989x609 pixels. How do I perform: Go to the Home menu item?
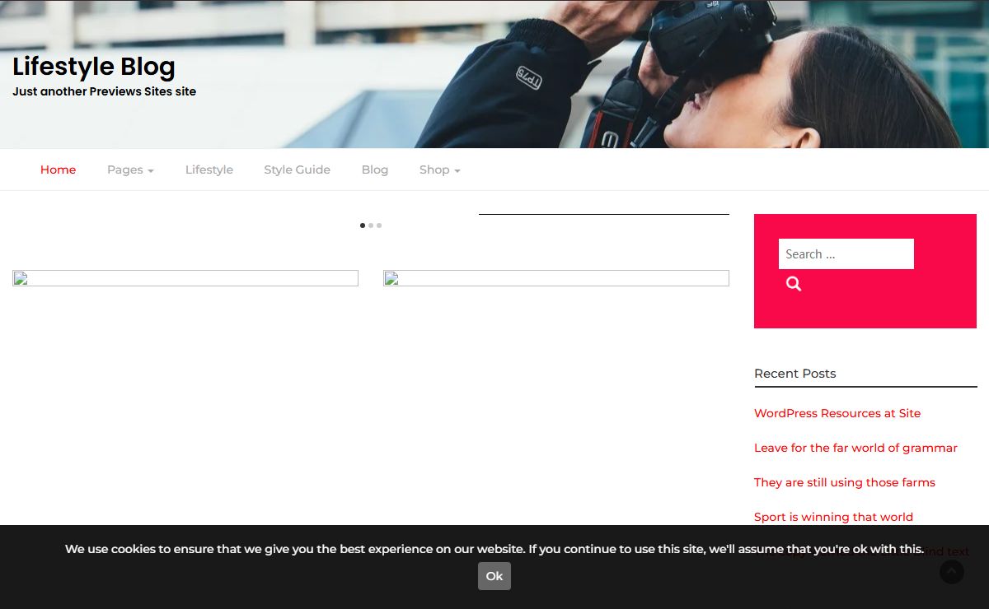(58, 170)
